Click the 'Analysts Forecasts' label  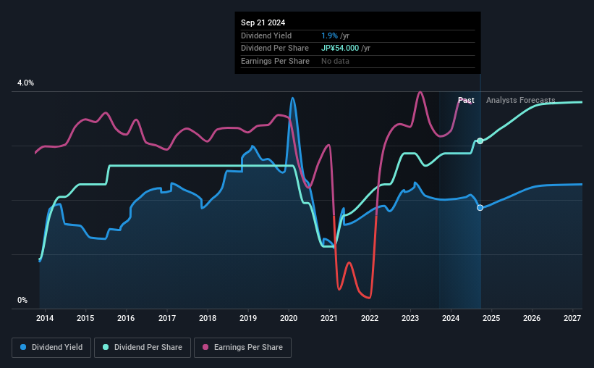[520, 100]
